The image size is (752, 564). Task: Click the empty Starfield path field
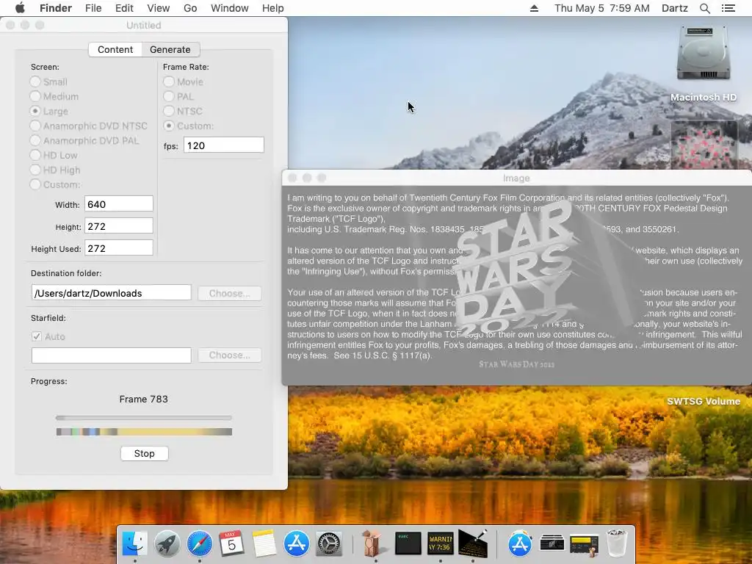click(112, 355)
